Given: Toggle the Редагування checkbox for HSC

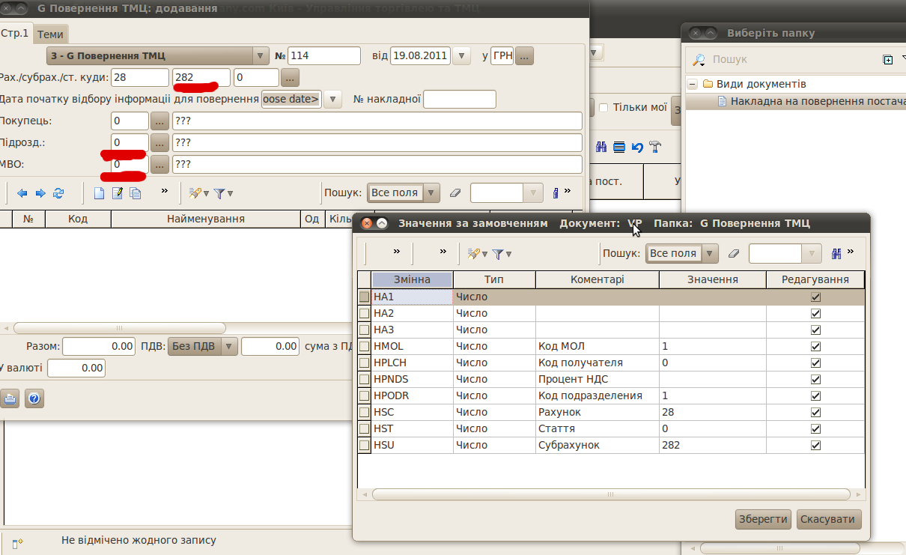Looking at the screenshot, I should 815,412.
